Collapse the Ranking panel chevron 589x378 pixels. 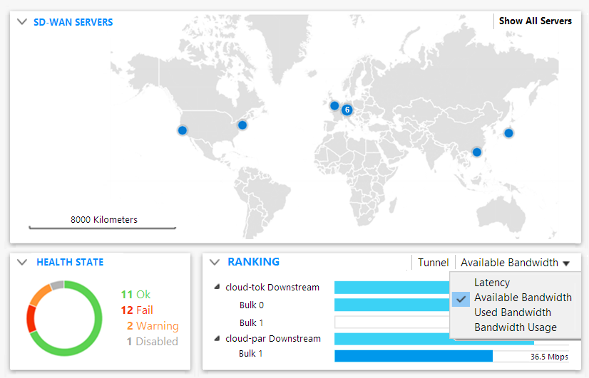[x=214, y=263]
